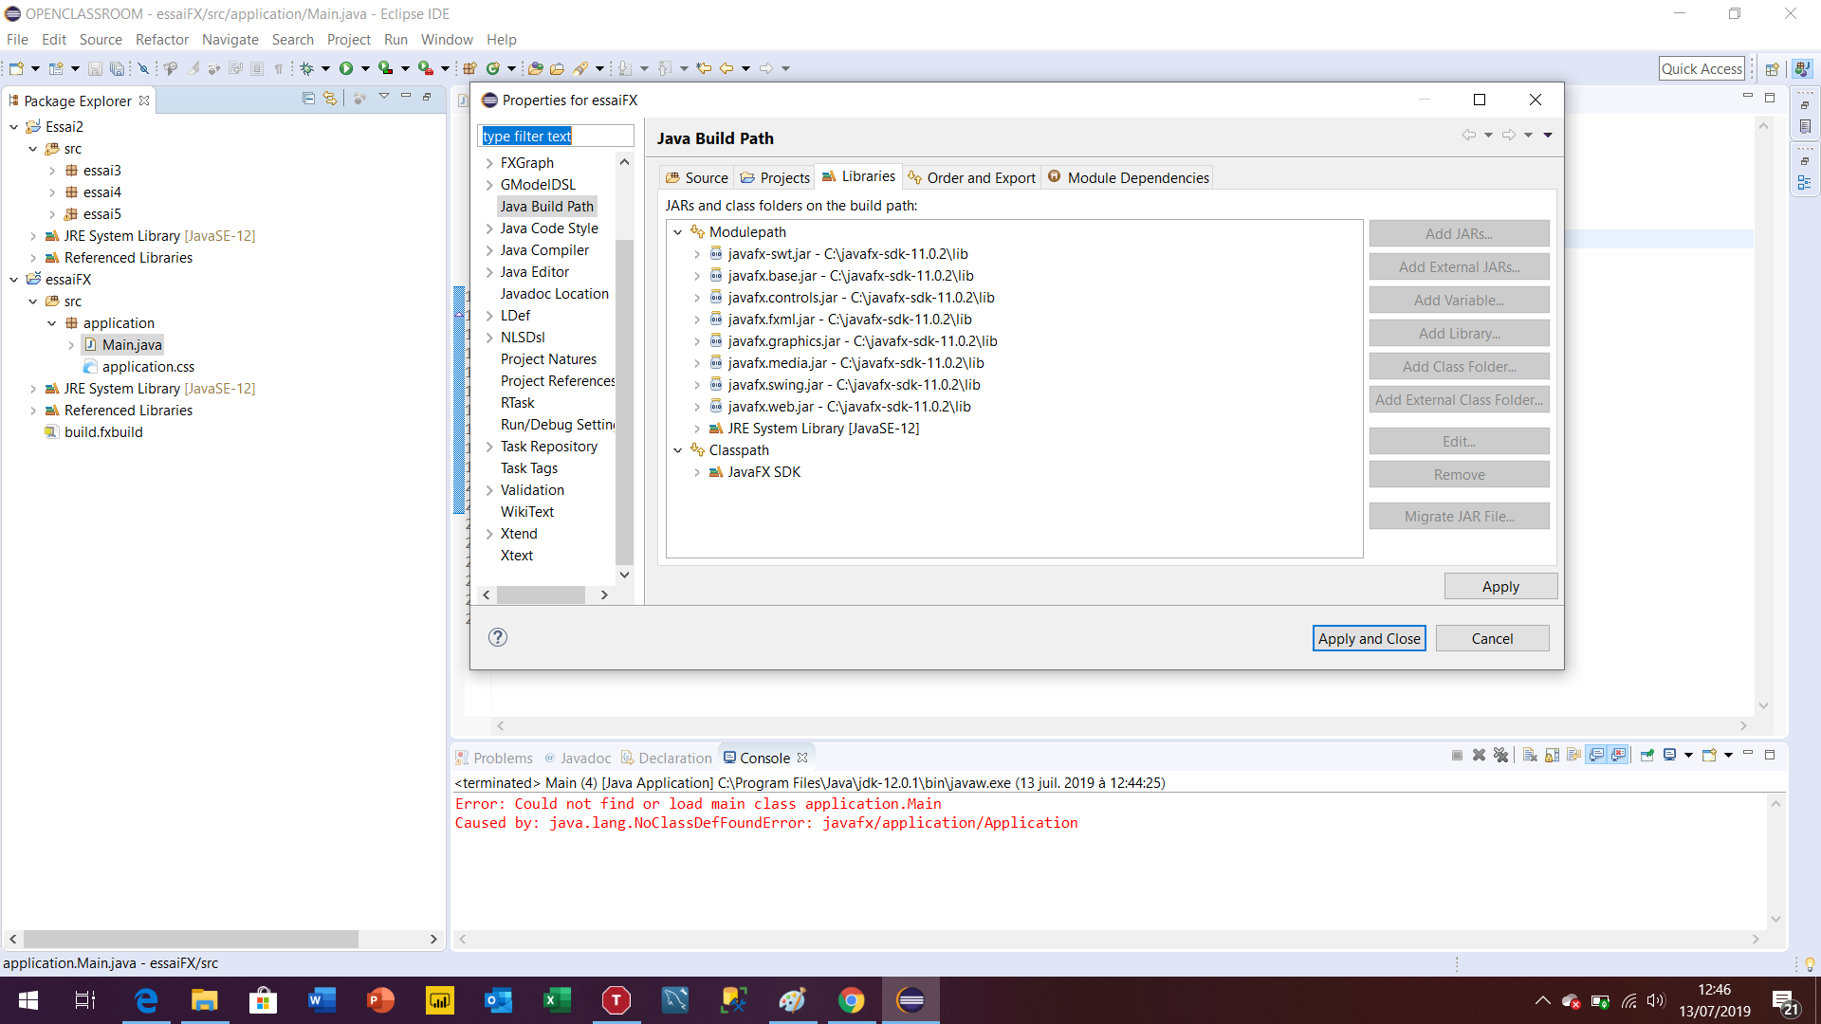
Task: Toggle Show Console on Standard Out
Action: [1596, 756]
